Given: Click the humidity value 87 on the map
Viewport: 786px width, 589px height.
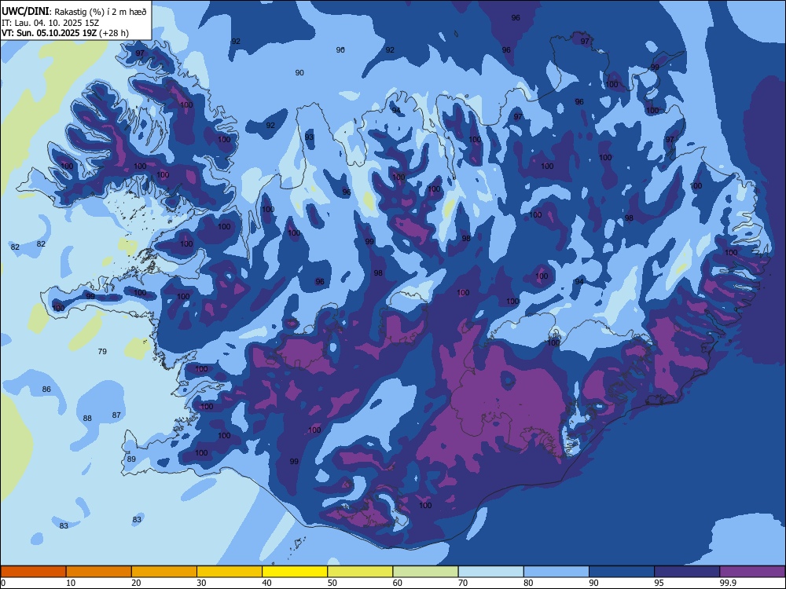Looking at the screenshot, I should pyautogui.click(x=116, y=415).
